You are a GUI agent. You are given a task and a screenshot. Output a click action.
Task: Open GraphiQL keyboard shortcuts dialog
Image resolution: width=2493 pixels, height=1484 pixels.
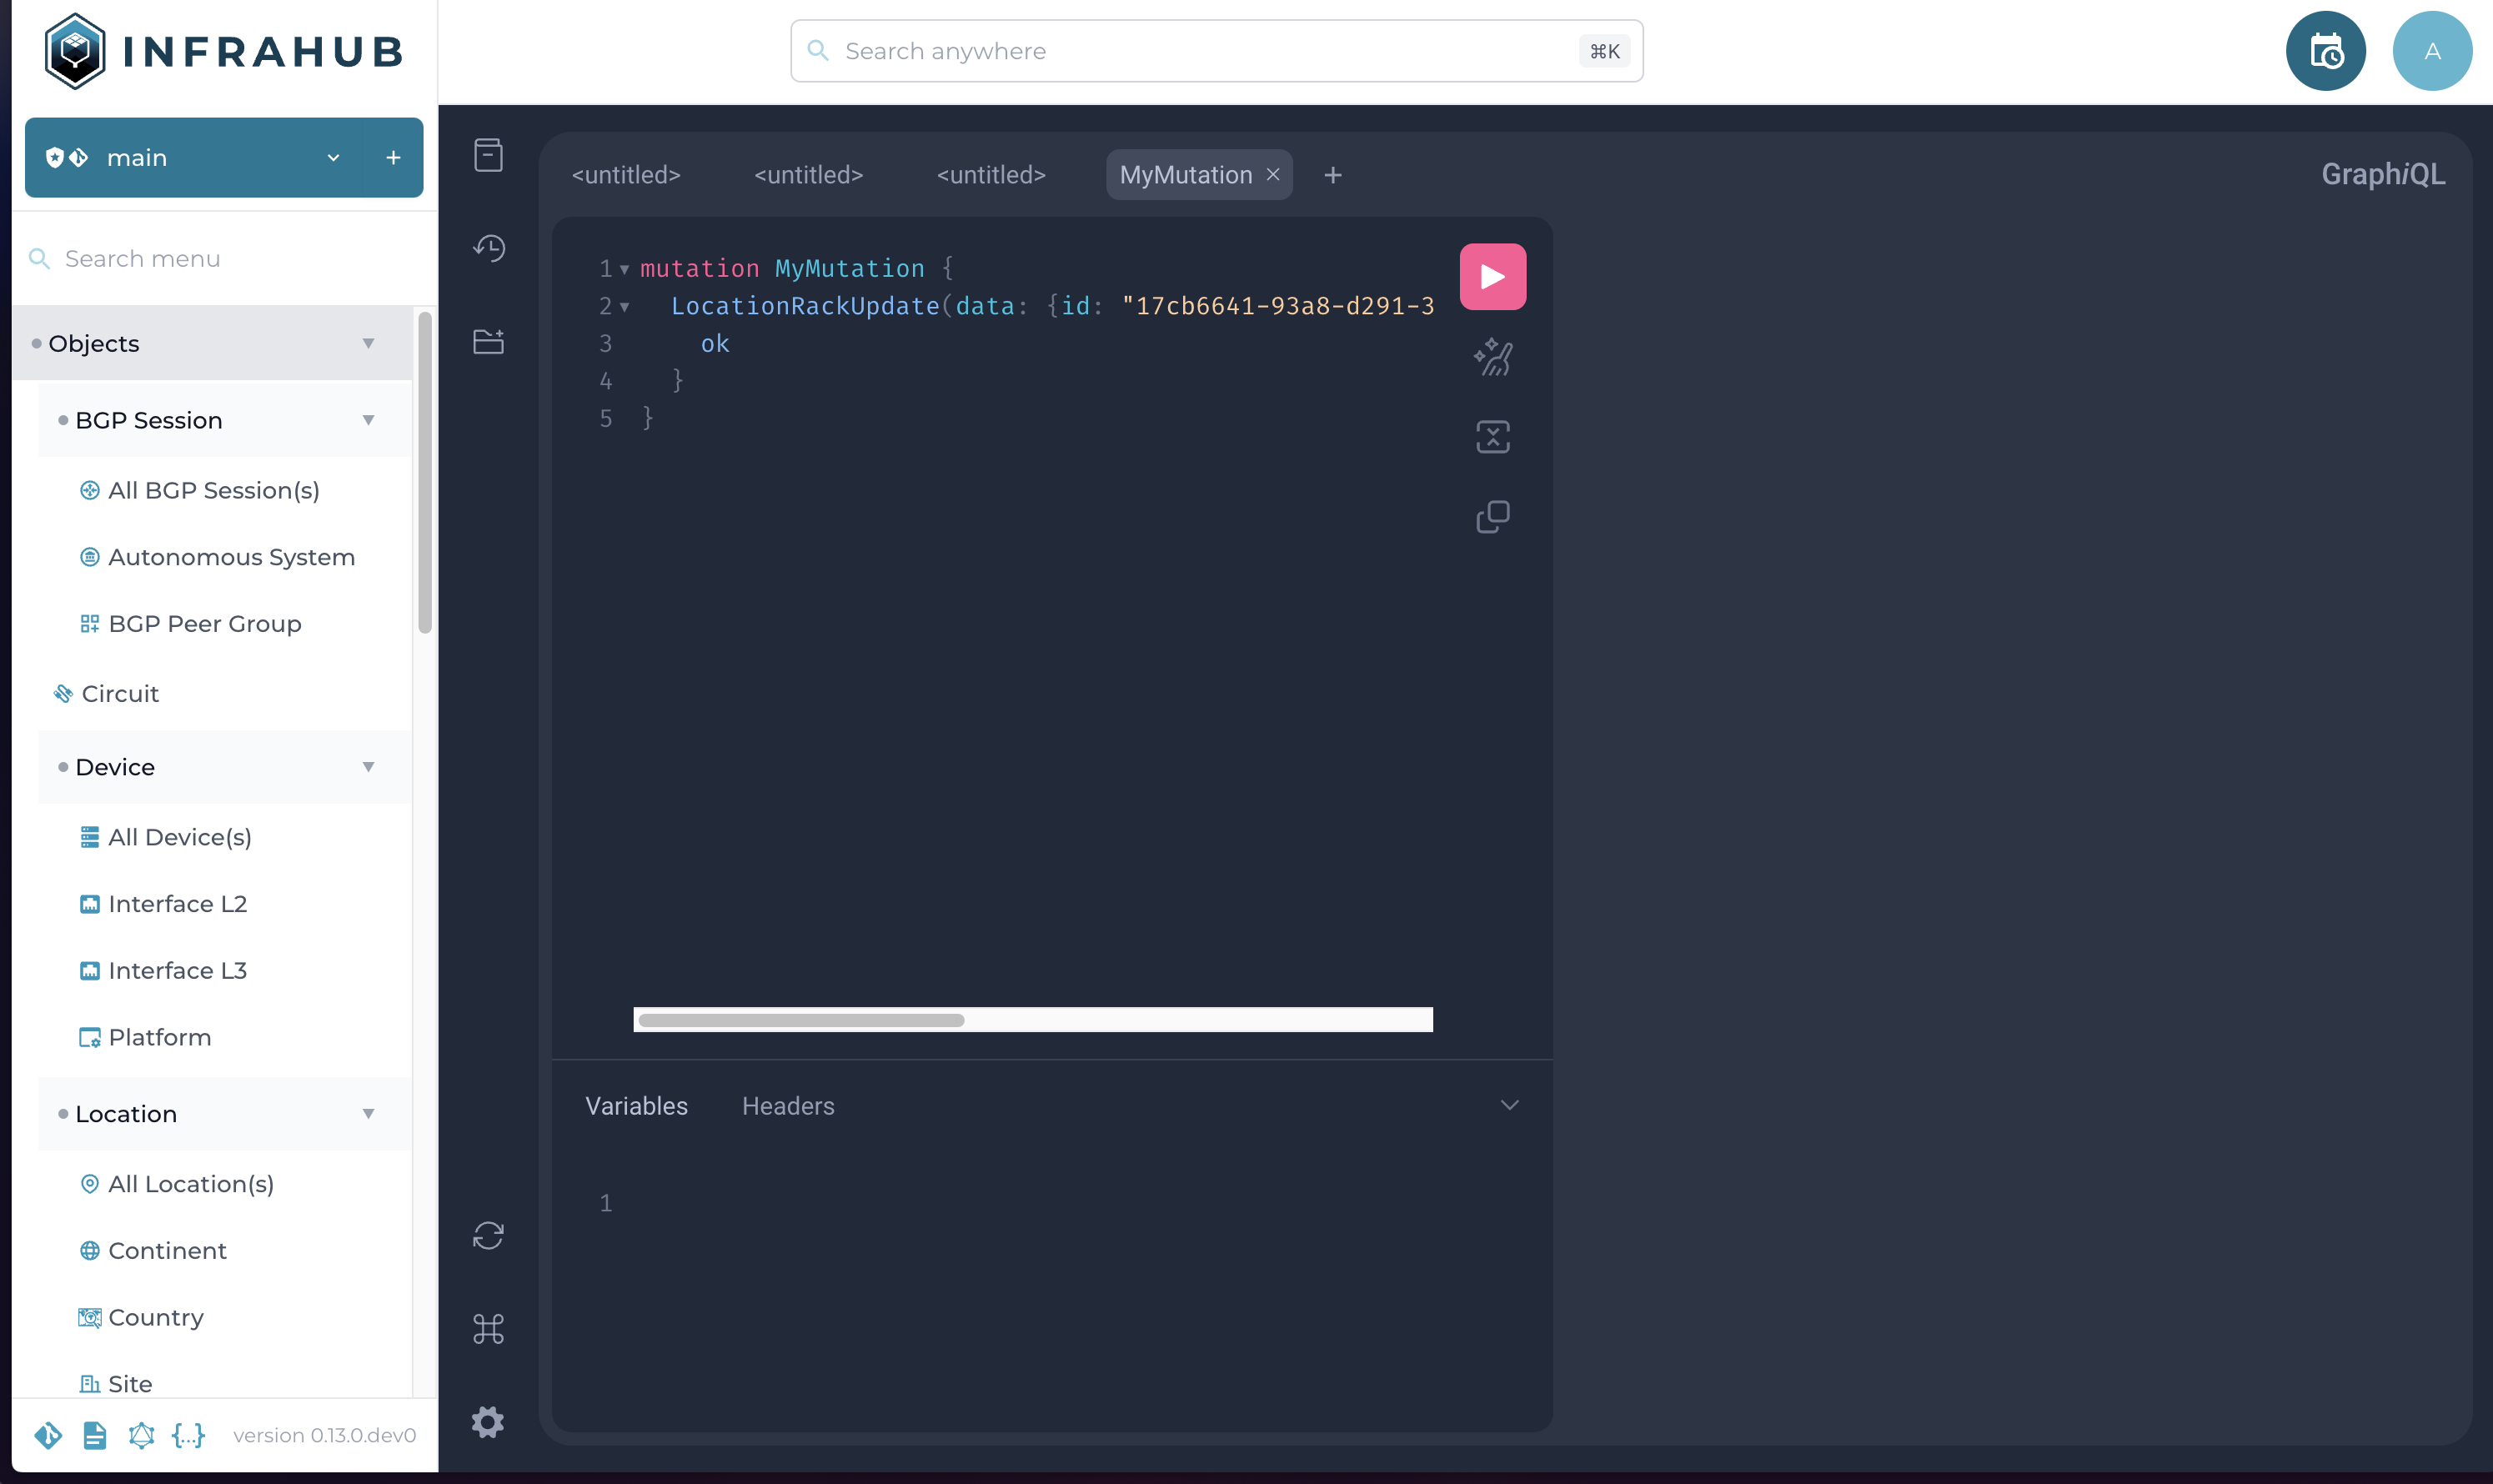pyautogui.click(x=489, y=1330)
